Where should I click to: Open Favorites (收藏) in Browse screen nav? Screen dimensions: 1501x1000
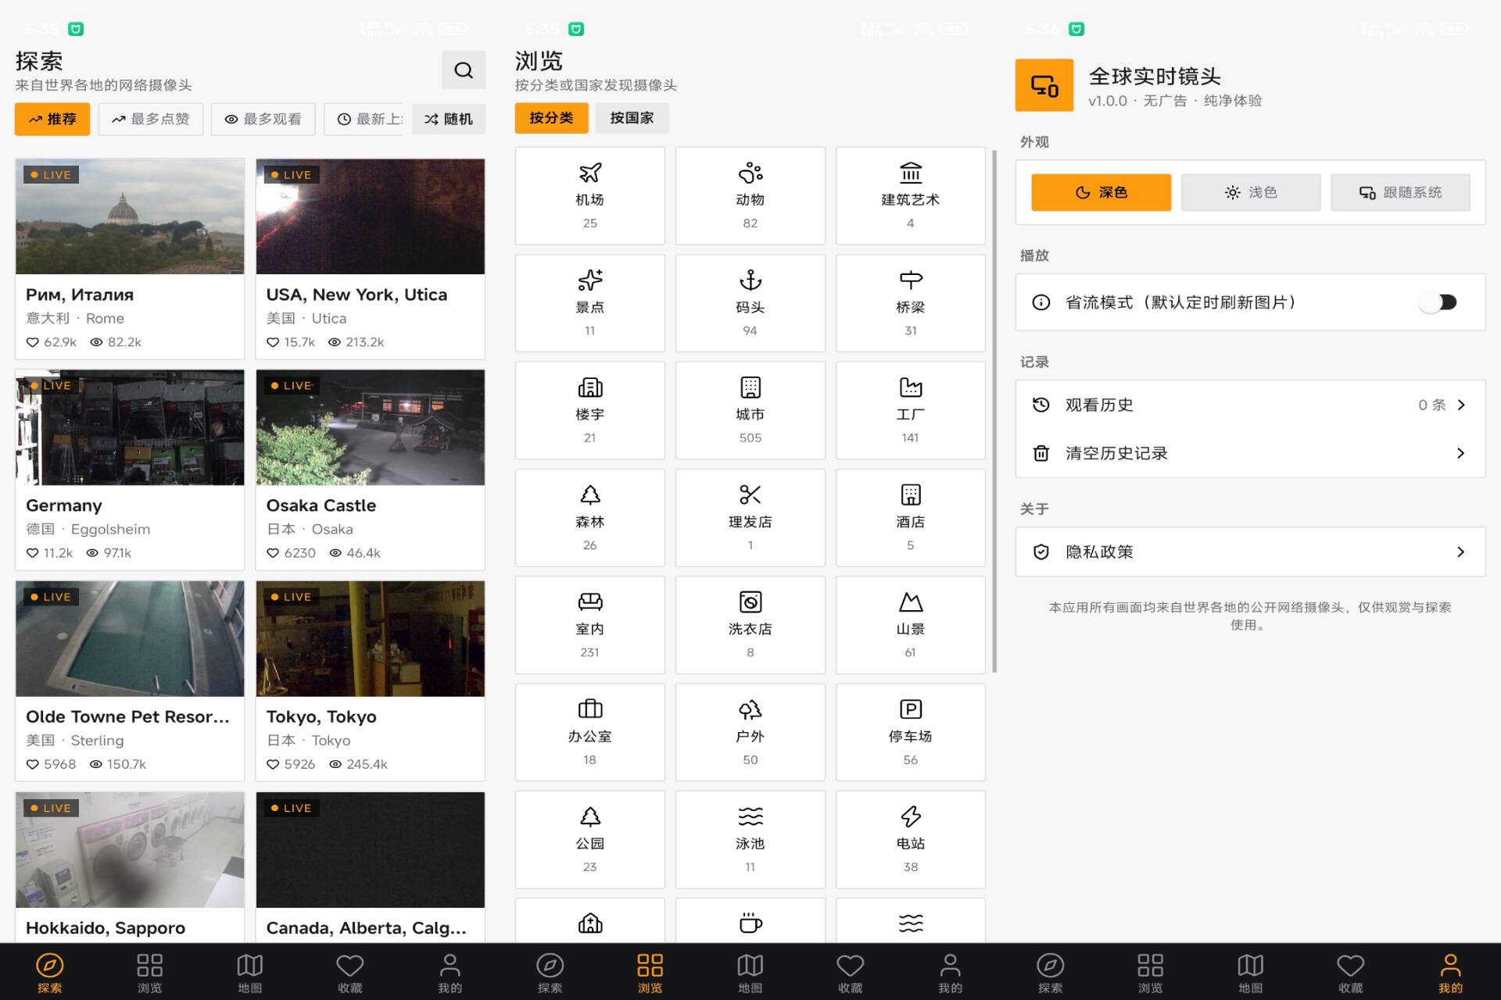[850, 973]
